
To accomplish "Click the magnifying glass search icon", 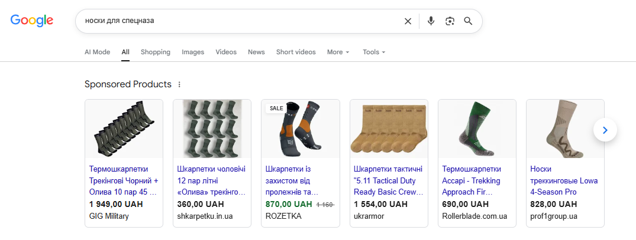I will pos(468,21).
